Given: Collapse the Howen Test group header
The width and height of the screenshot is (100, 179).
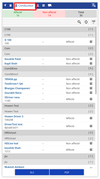Looking at the screenshot, I should pos(49,106).
